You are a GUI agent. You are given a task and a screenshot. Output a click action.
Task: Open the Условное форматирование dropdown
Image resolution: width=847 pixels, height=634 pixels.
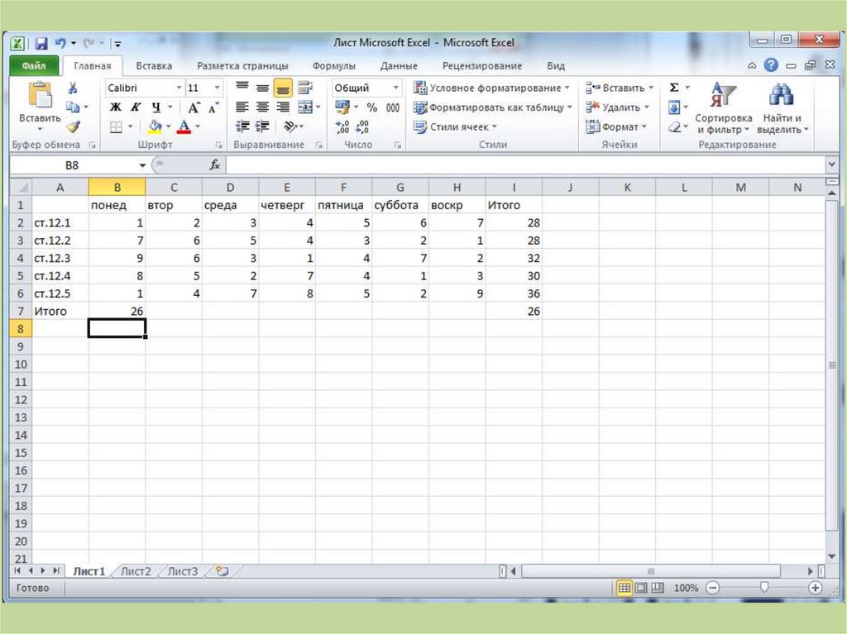(x=492, y=88)
